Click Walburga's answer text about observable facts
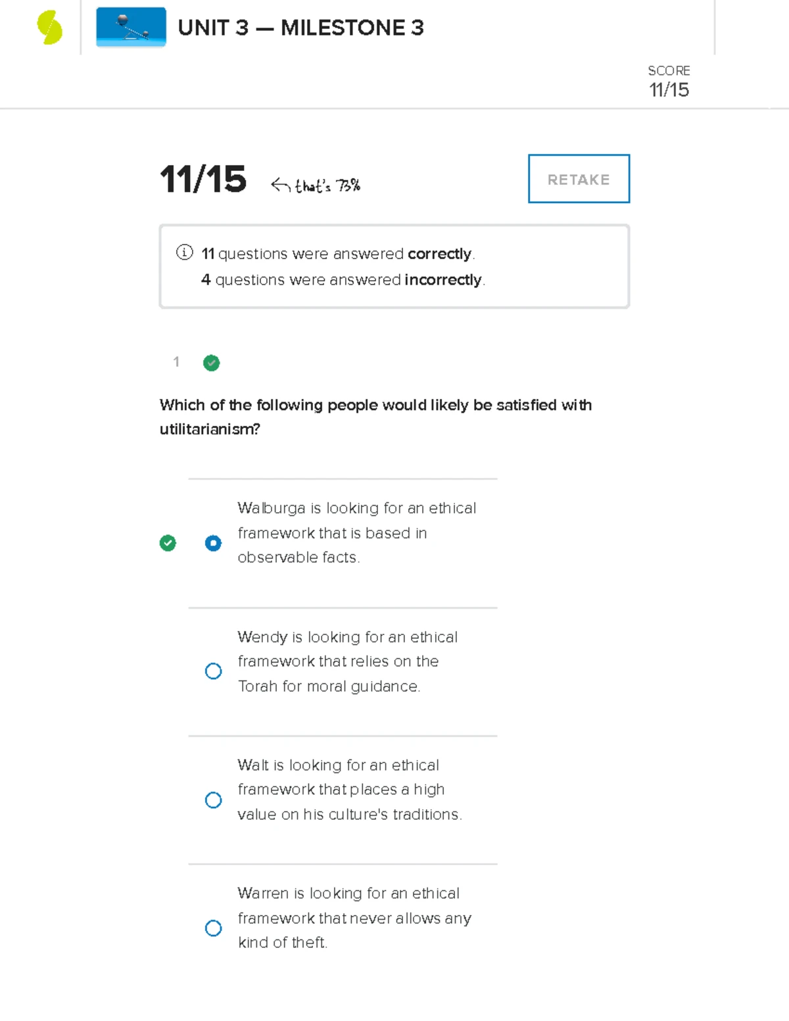 click(356, 533)
